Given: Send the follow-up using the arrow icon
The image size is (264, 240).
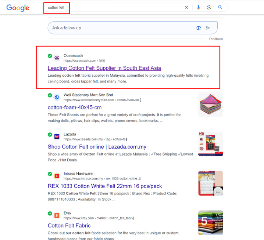Looking at the screenshot, I should 208,28.
